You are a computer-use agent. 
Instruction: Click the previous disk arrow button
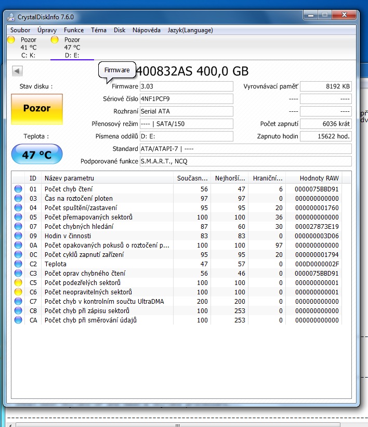click(17, 71)
